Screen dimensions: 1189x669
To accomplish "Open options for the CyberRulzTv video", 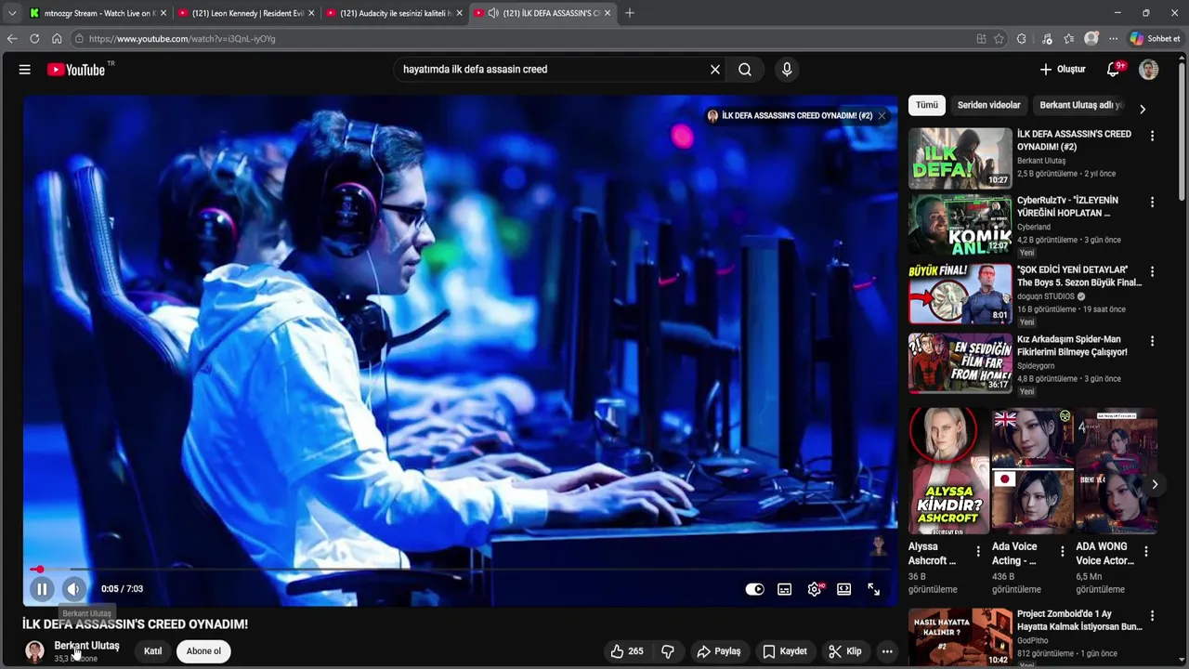I will [1152, 203].
